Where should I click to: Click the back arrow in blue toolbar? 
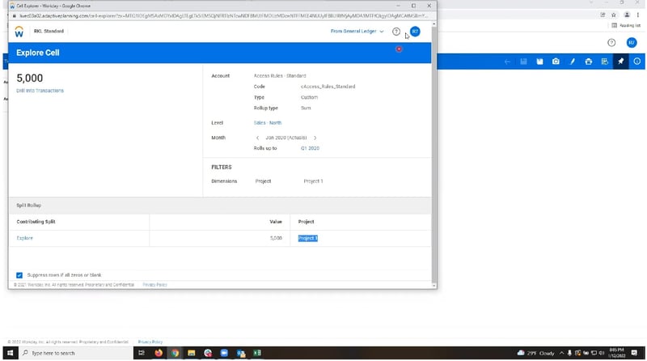point(507,62)
